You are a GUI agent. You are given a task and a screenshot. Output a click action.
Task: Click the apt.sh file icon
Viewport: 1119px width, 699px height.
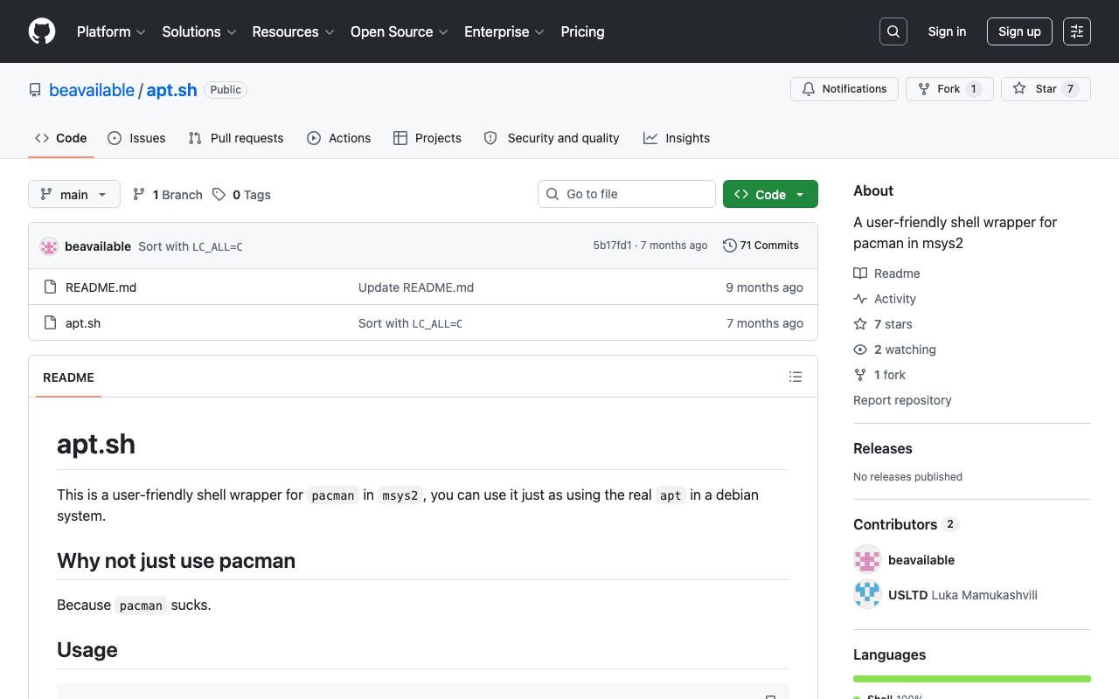tap(51, 322)
